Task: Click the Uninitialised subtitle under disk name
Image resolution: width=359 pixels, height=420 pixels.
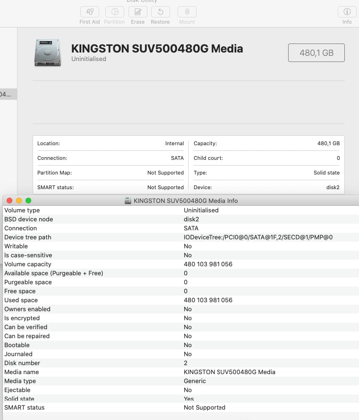Action: [x=88, y=59]
